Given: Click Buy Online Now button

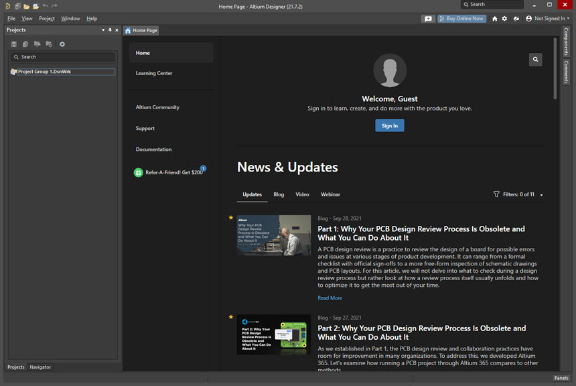Looking at the screenshot, I should (x=461, y=18).
